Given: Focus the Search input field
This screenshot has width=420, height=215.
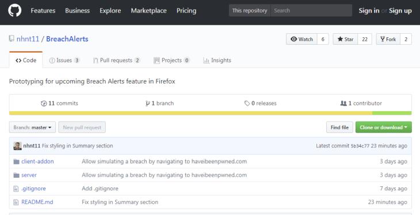Looking at the screenshot, I should pos(311,11).
